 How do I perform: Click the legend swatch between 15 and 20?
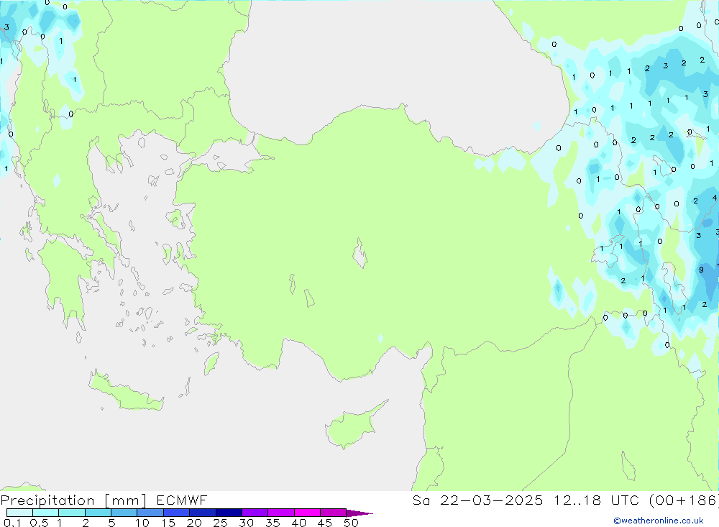pos(177,513)
